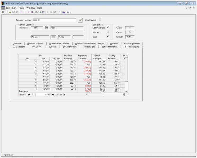Screen dimensions: 197x158
Task: Open the UnBilled NonRecurring Charges tab
Action: point(90,44)
